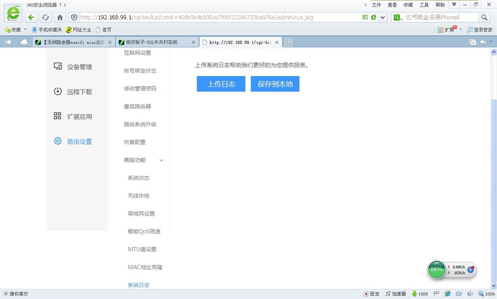Click the 保存到本地 button
Screen dimensions: 497x299
coord(275,84)
